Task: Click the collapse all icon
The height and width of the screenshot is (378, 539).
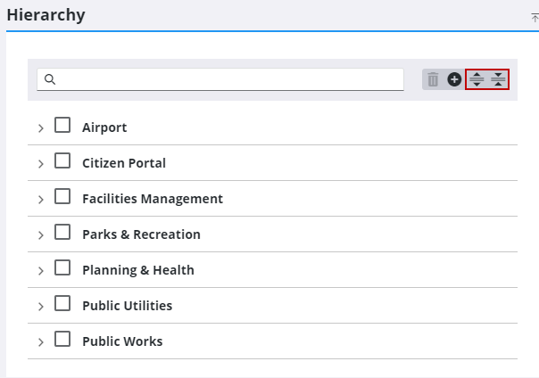Action: [498, 79]
